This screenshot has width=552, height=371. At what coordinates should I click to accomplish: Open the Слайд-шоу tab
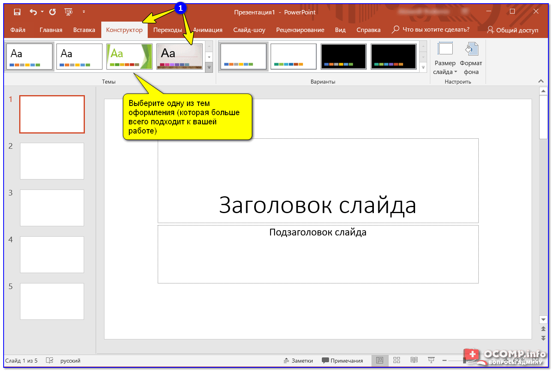[249, 30]
